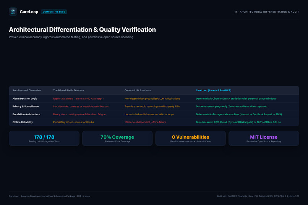This screenshot has width=308, height=205.
Task: Click the 'Alarm Decision Logic' row label
Action: click(25, 98)
